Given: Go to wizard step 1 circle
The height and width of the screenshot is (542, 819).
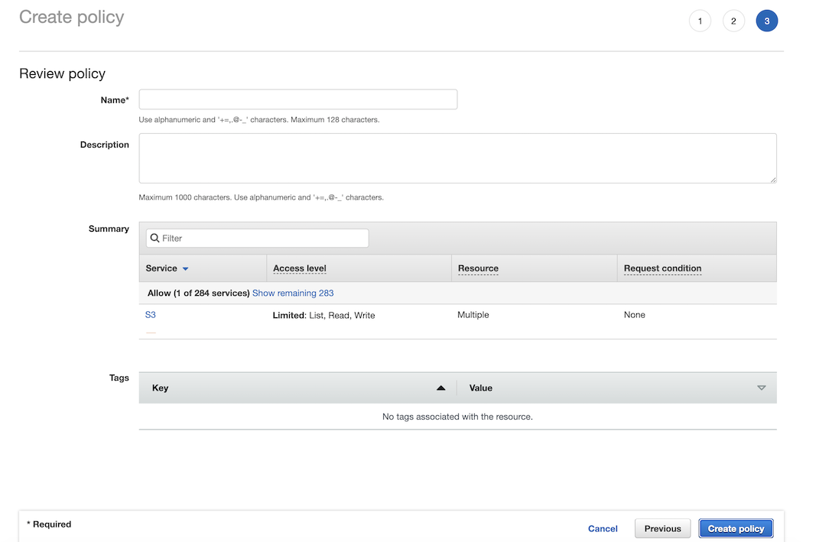Looking at the screenshot, I should pos(700,21).
